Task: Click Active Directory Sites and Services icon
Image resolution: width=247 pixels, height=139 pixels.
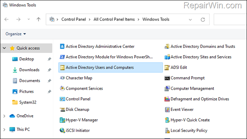Action: click(167, 57)
